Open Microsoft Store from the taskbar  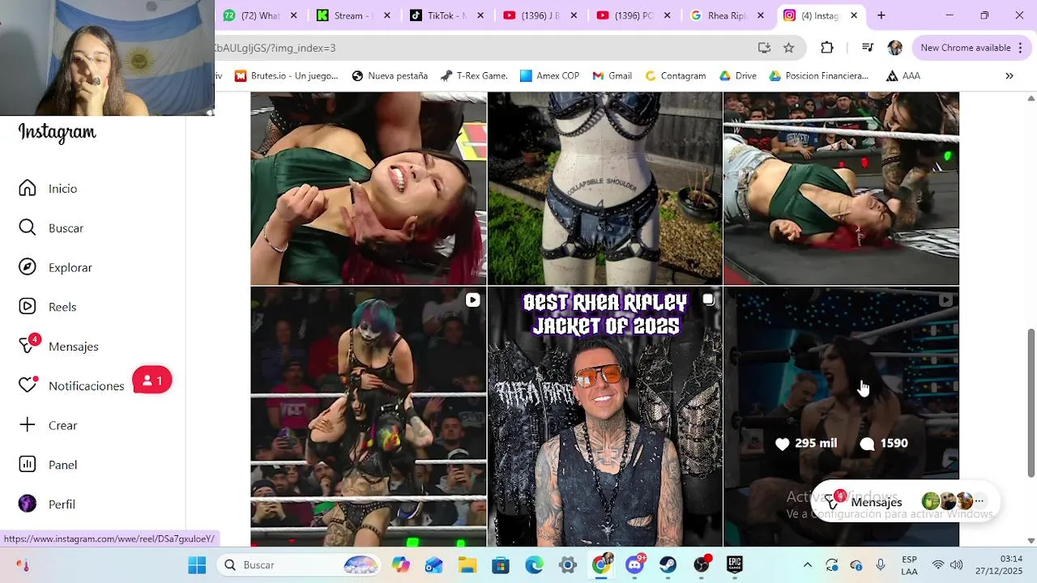(x=501, y=565)
